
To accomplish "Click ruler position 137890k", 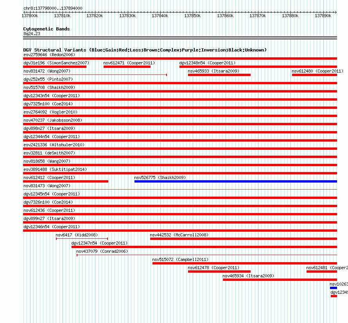I will click(x=323, y=16).
